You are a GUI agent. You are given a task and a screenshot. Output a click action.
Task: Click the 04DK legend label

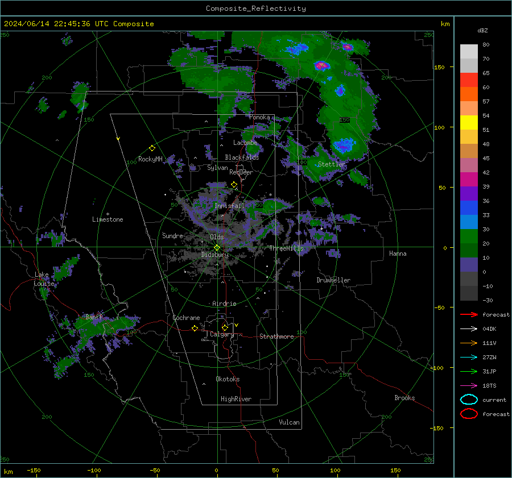pyautogui.click(x=489, y=329)
